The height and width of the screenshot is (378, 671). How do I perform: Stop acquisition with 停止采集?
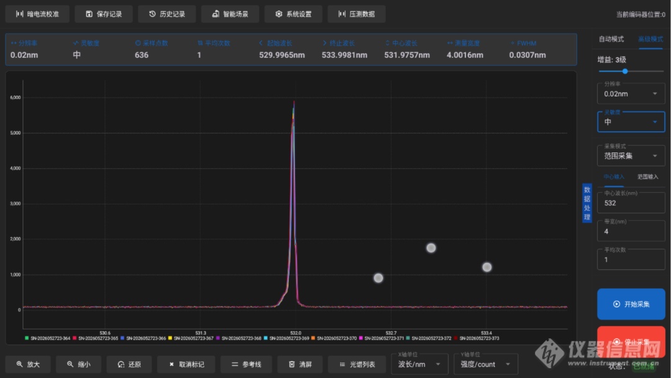pyautogui.click(x=631, y=341)
